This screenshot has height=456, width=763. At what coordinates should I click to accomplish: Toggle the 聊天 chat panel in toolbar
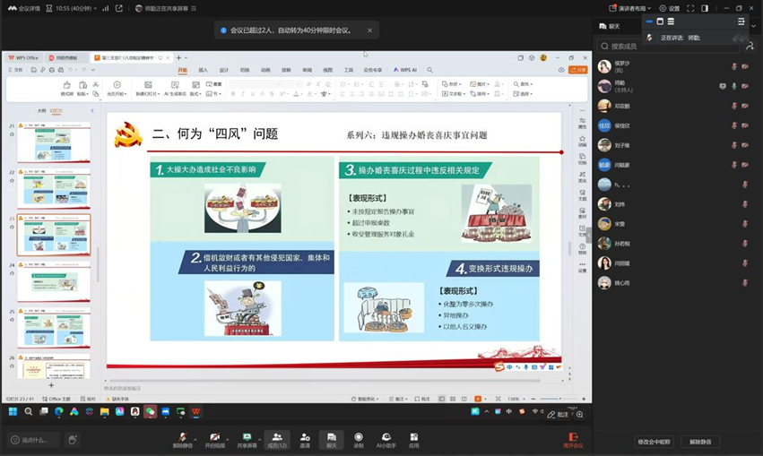(332, 436)
